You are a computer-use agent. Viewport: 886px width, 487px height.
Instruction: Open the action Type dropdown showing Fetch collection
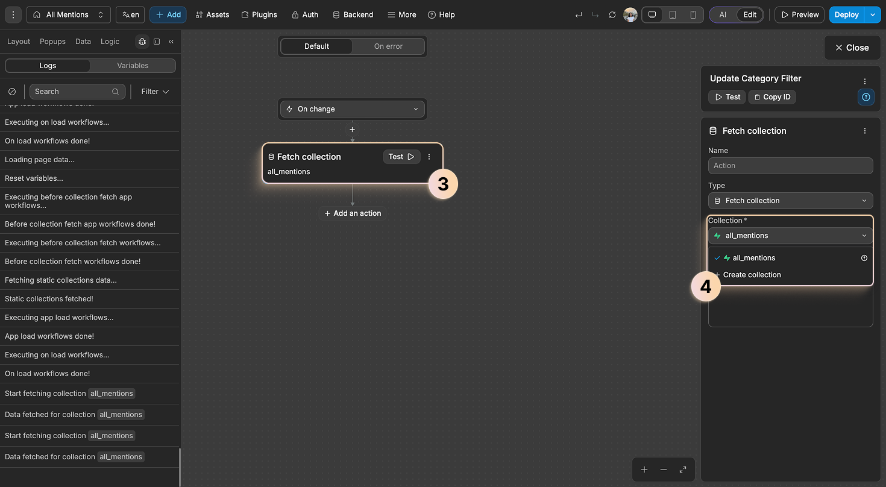pos(790,200)
